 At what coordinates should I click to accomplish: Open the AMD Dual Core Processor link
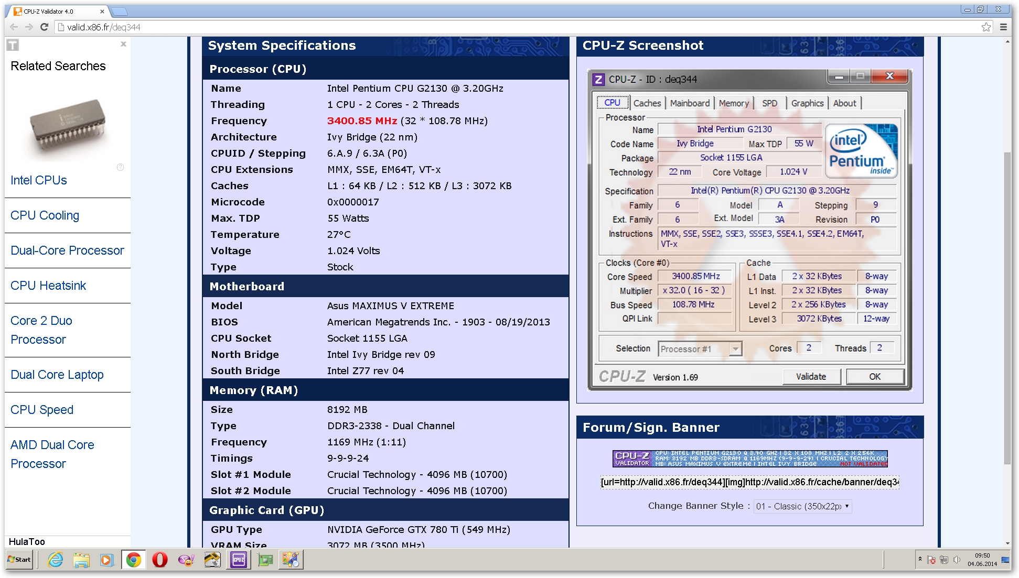coord(52,454)
